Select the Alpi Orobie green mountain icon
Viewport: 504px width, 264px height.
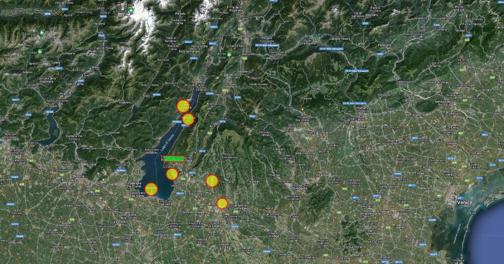[40, 52]
